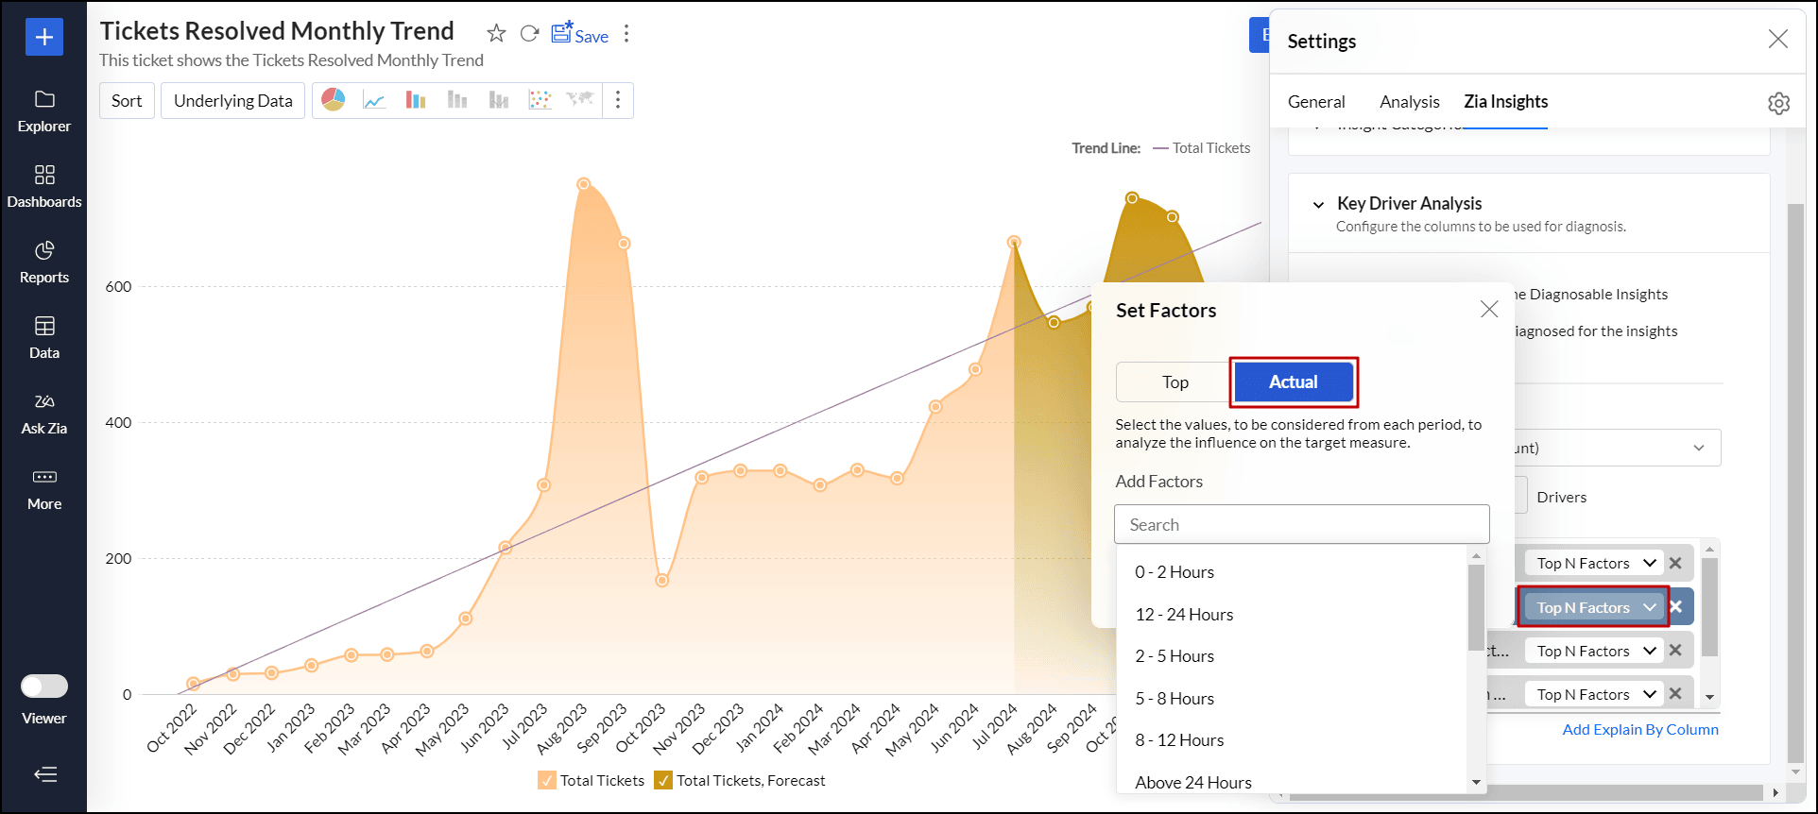This screenshot has width=1818, height=814.
Task: Switch to the General settings tab
Action: [x=1315, y=102]
